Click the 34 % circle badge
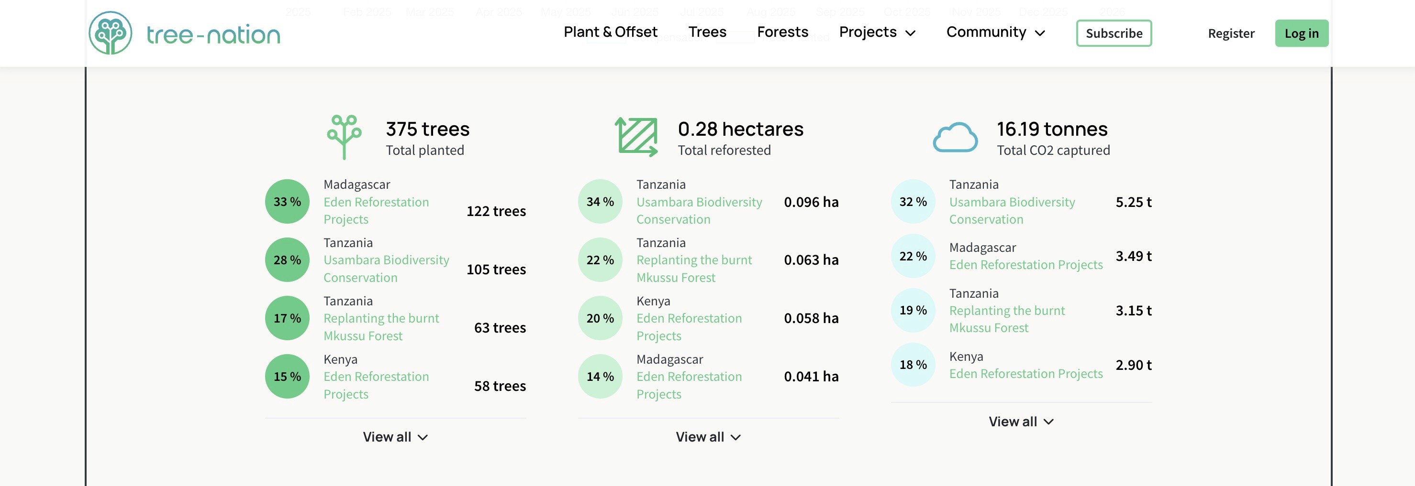This screenshot has height=486, width=1415. (600, 202)
